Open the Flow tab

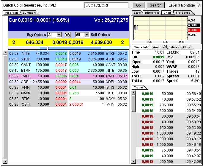coord(186,47)
